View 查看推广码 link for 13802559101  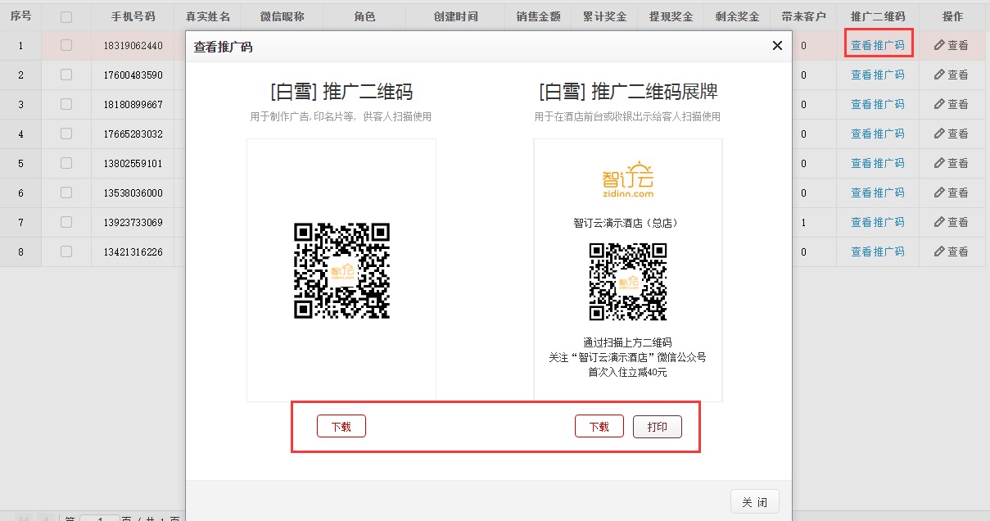coord(878,164)
